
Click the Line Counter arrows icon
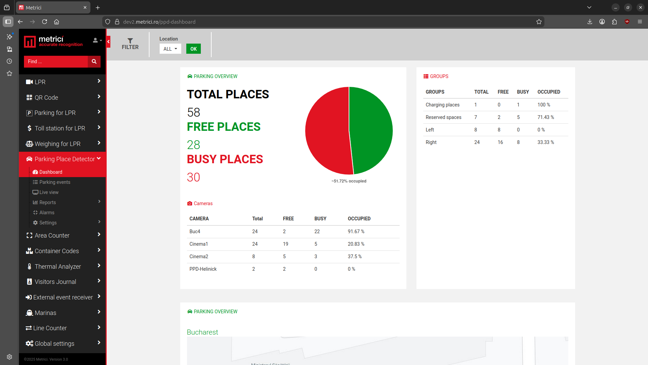[29, 328]
